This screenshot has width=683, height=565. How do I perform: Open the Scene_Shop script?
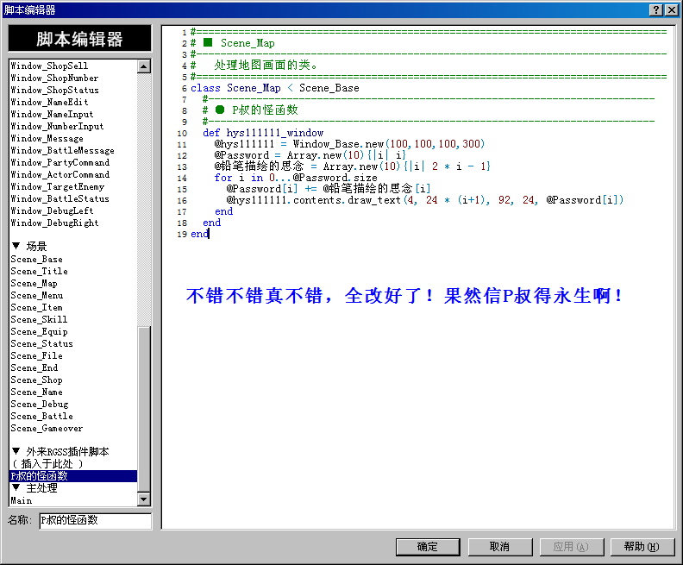click(36, 380)
